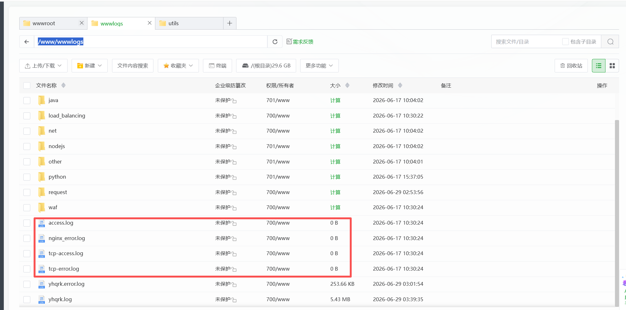The width and height of the screenshot is (626, 310).
Task: Click the 253.66 KB size value
Action: point(343,284)
